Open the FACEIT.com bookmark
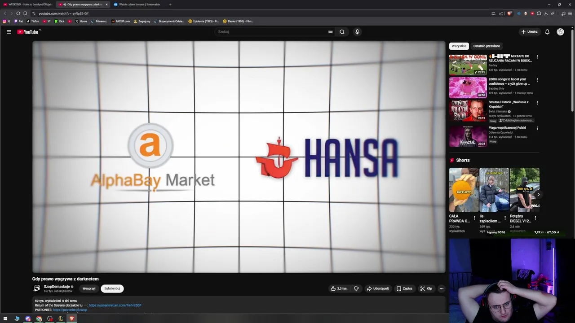The image size is (575, 323). click(x=120, y=21)
